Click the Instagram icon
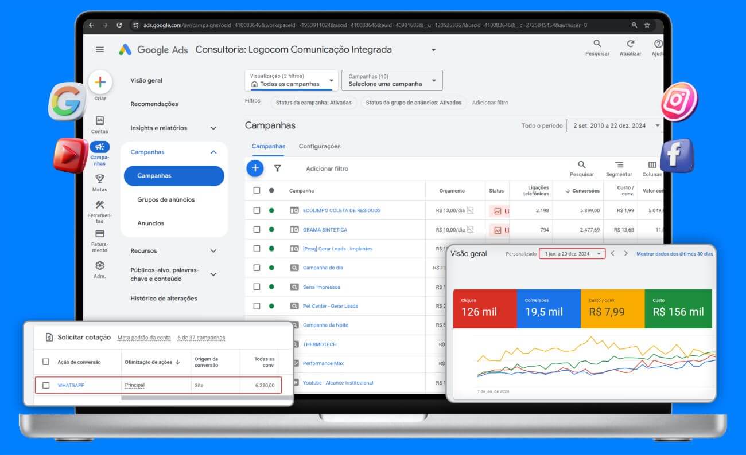 pos(679,102)
